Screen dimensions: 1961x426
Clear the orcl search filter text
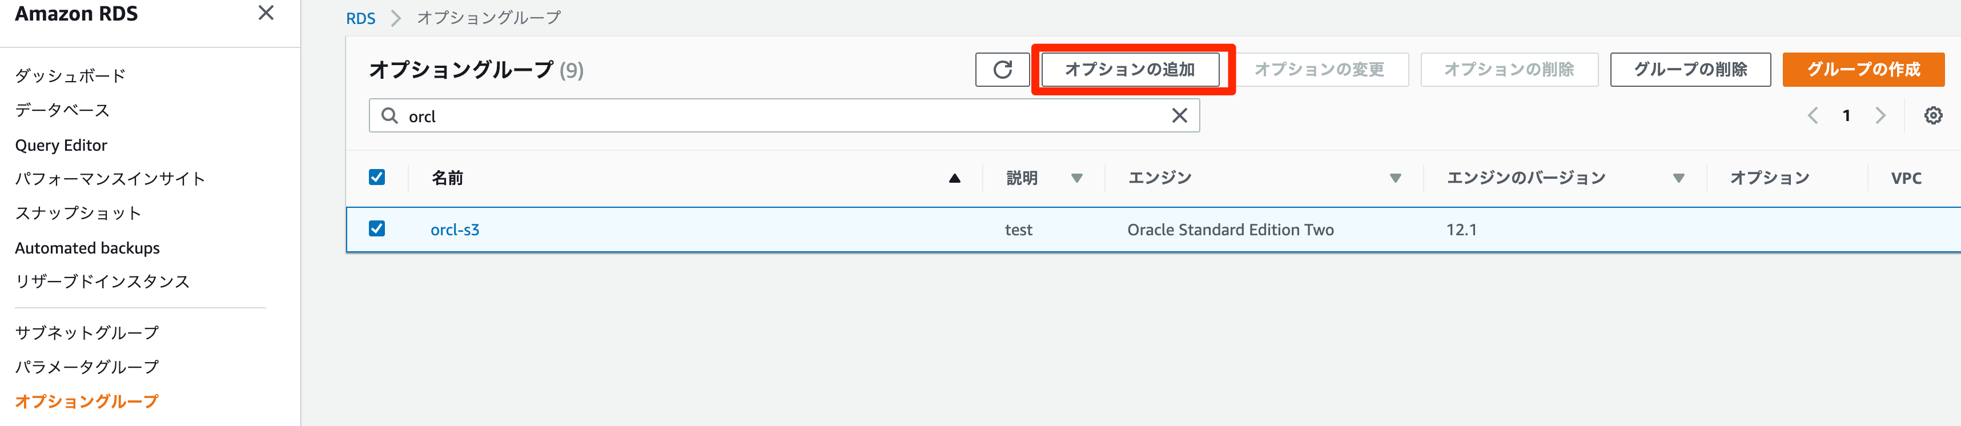(x=1179, y=115)
